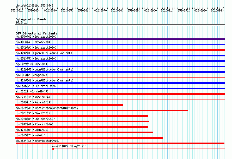
Task: Click the Cytogenetic Bands heading
Action: pyautogui.click(x=31, y=19)
